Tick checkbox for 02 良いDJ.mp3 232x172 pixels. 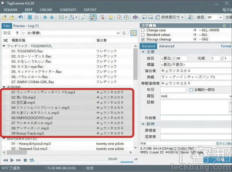[8, 98]
